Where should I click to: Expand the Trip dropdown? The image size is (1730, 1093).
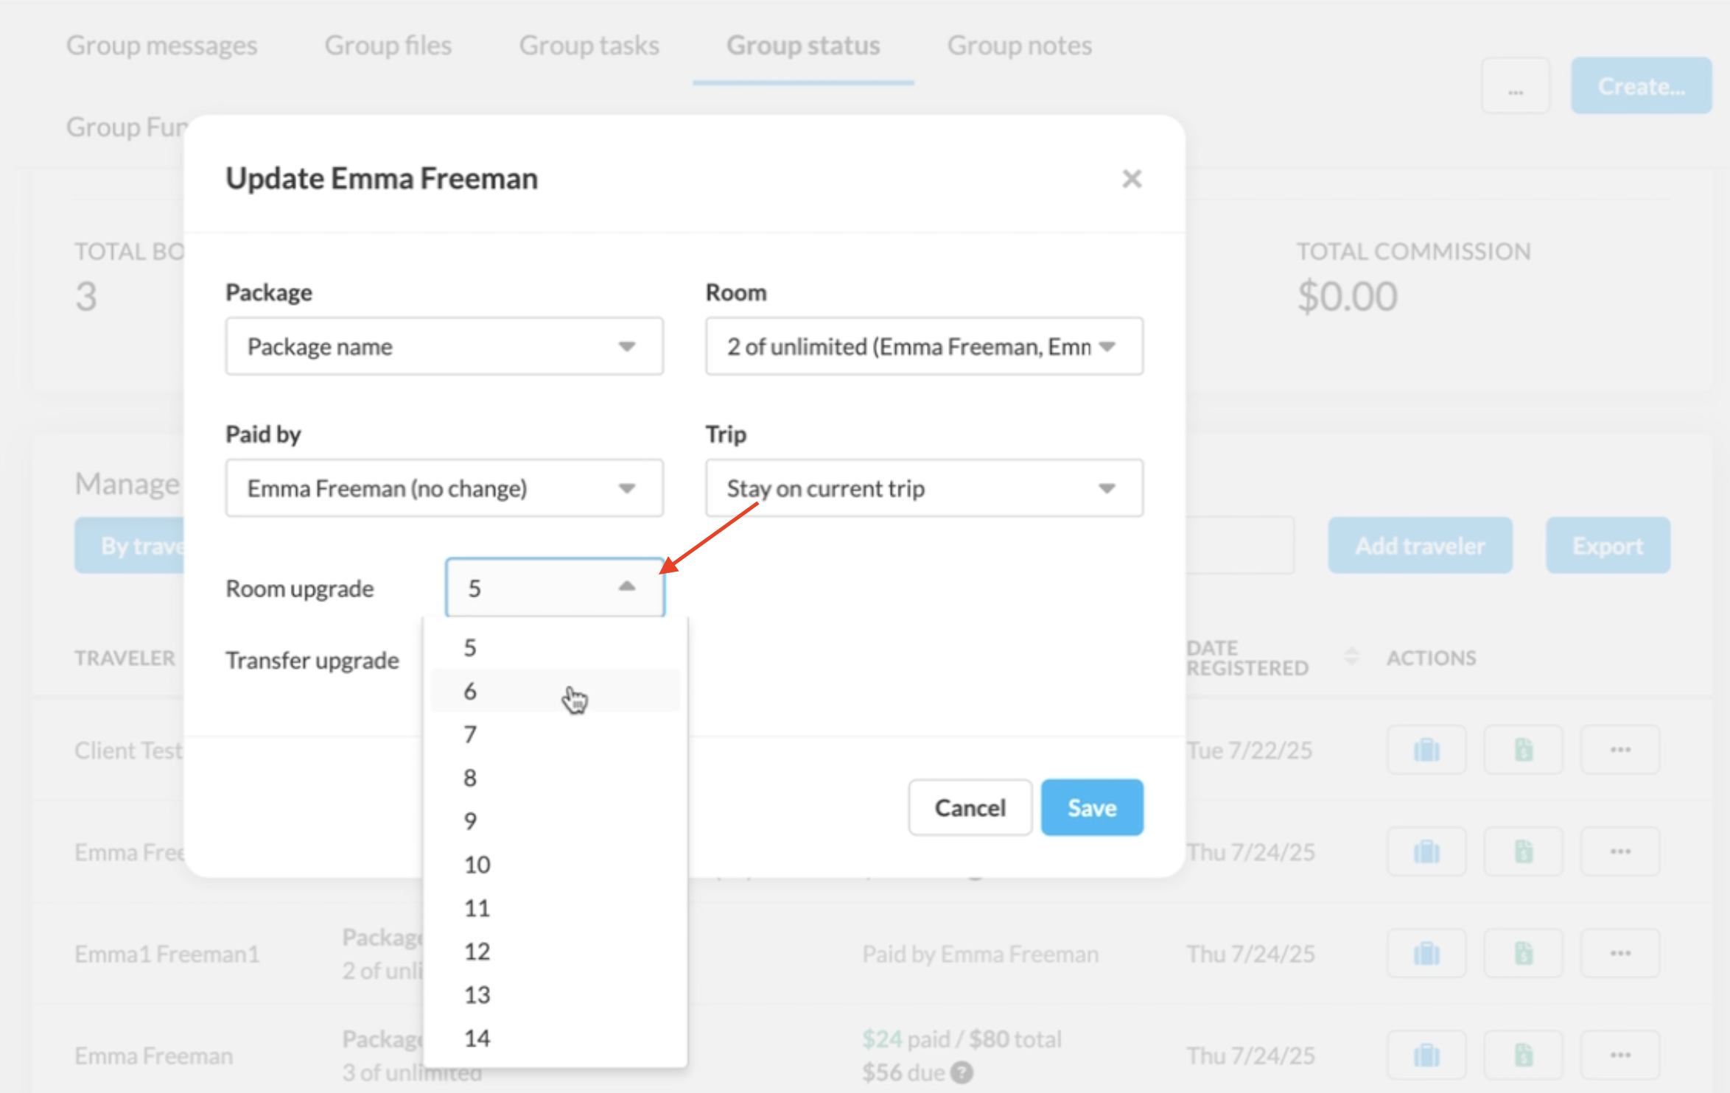pyautogui.click(x=924, y=488)
